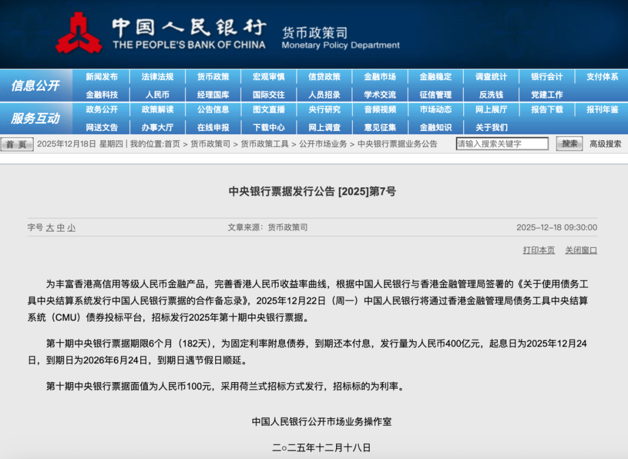This screenshot has height=459, width=628.
Task: Click 关闭窗口 to close window
Action: pyautogui.click(x=581, y=250)
